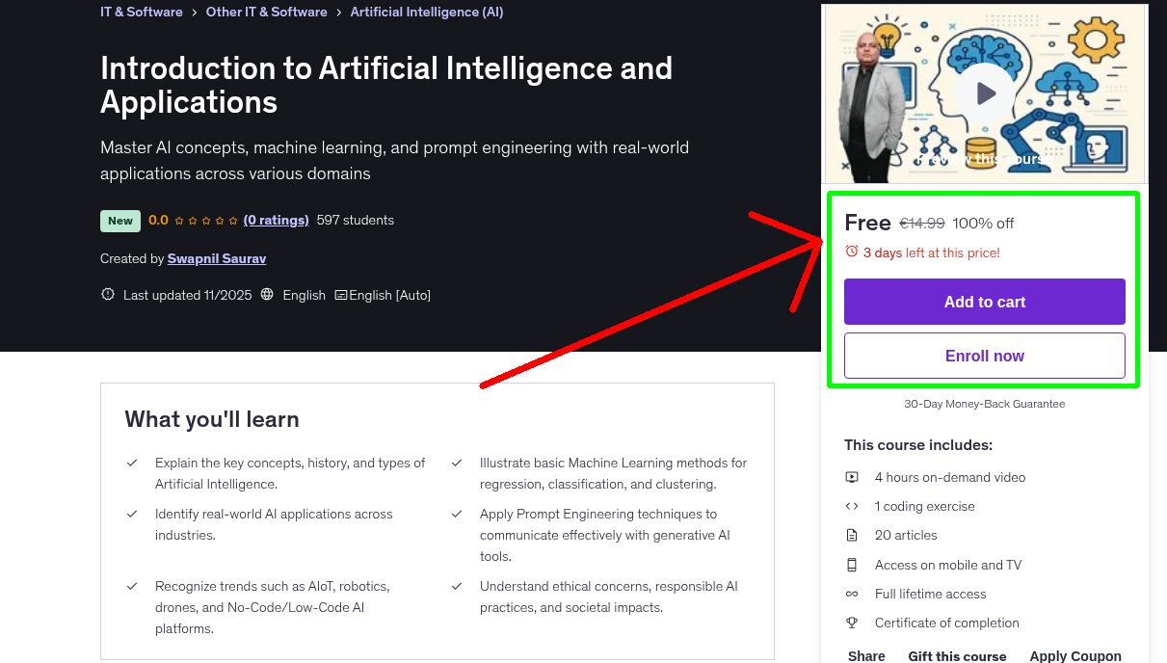Click the certificate of completion icon
This screenshot has width=1167, height=663.
tap(852, 623)
